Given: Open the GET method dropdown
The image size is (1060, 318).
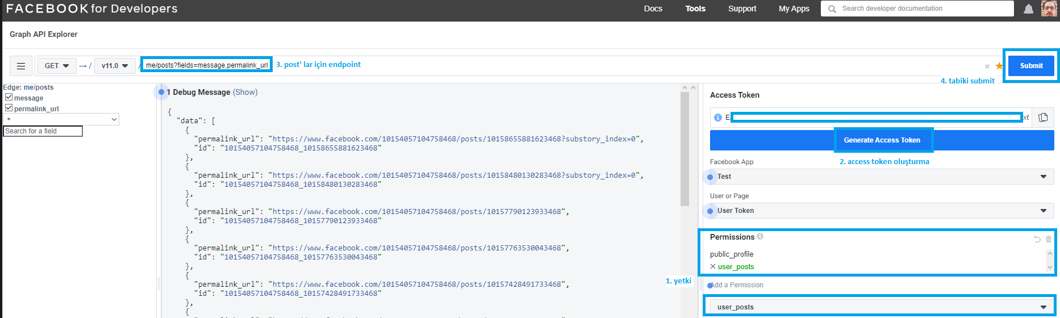Looking at the screenshot, I should pos(57,66).
